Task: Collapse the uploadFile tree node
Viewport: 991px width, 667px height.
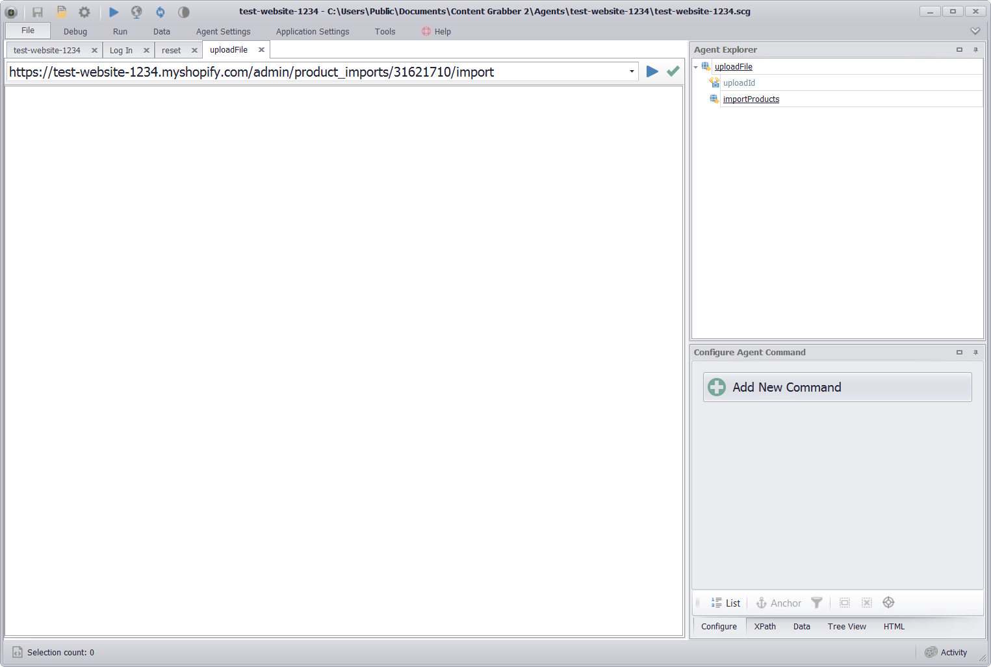Action: point(696,67)
